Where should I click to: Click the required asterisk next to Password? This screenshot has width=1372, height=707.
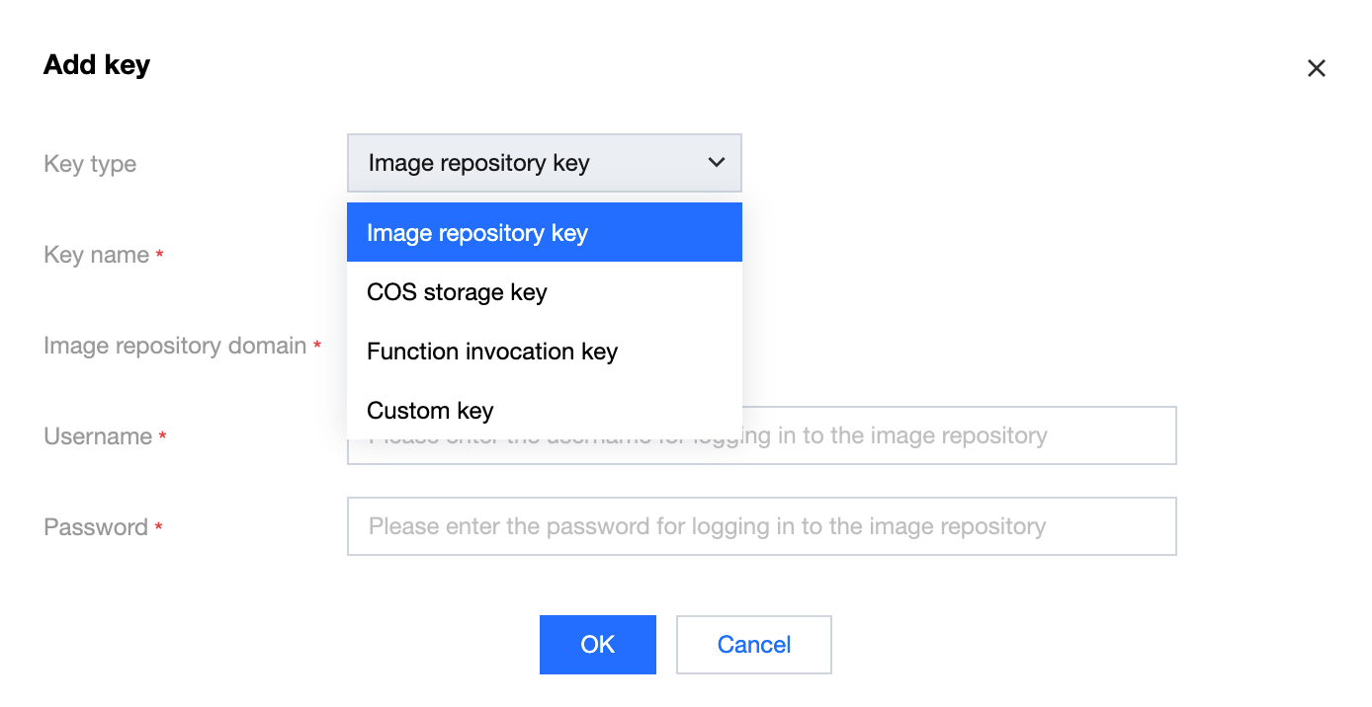(x=158, y=527)
